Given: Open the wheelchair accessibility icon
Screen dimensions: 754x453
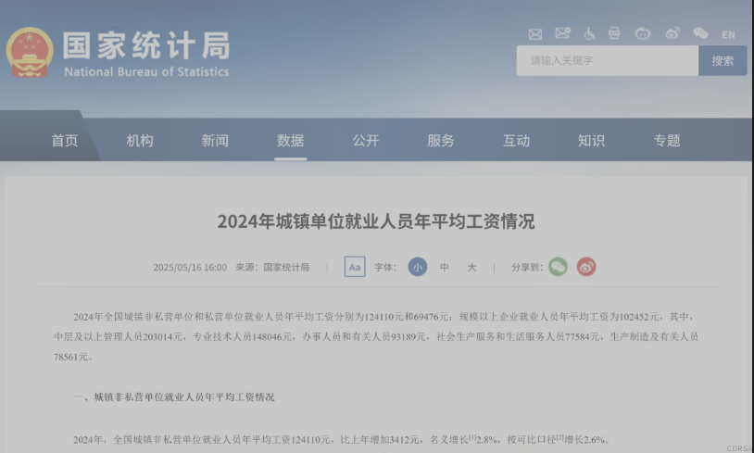Looking at the screenshot, I should tap(589, 33).
